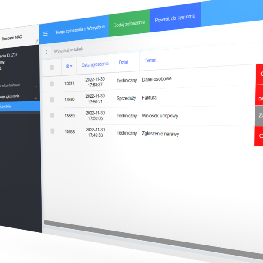Click the sort arrow next to ID header
This screenshot has height=263, width=263.
pyautogui.click(x=71, y=66)
